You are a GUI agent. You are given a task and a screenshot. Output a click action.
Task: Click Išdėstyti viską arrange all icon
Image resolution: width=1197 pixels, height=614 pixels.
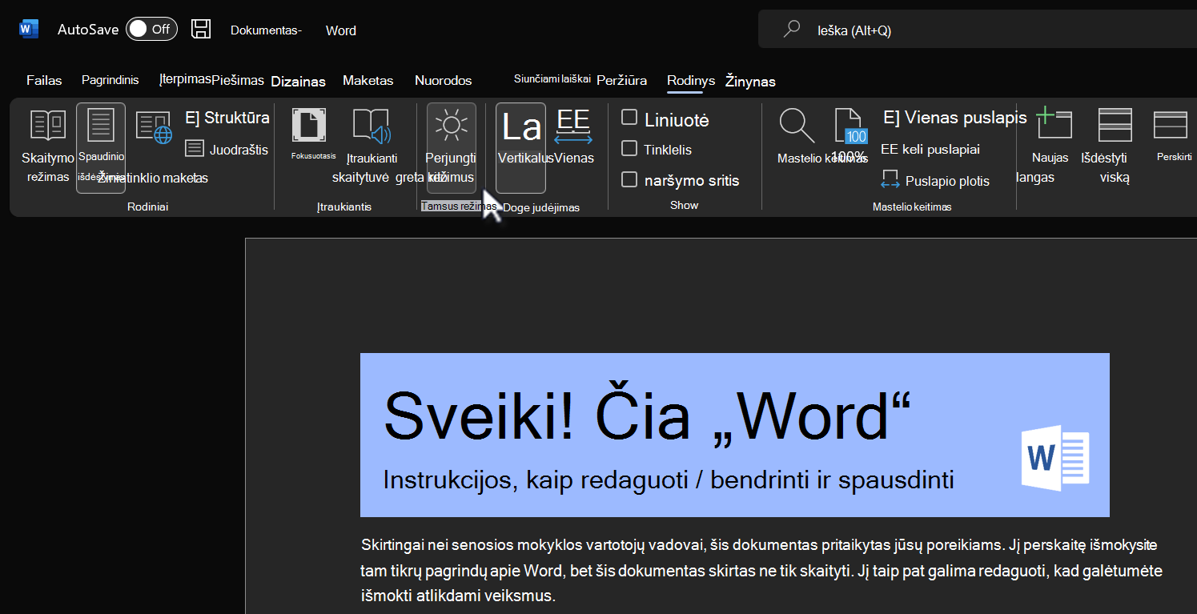[x=1115, y=125]
